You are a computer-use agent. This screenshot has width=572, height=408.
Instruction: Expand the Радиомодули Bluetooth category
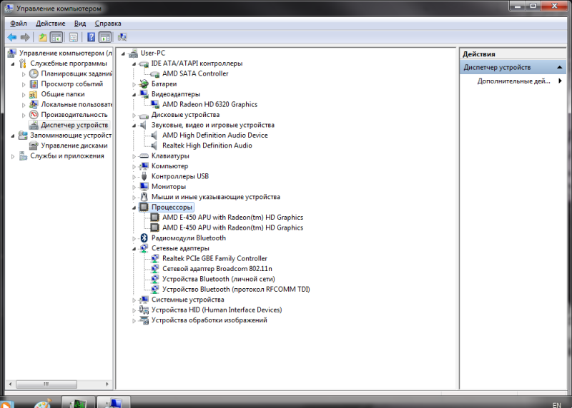[x=134, y=238]
